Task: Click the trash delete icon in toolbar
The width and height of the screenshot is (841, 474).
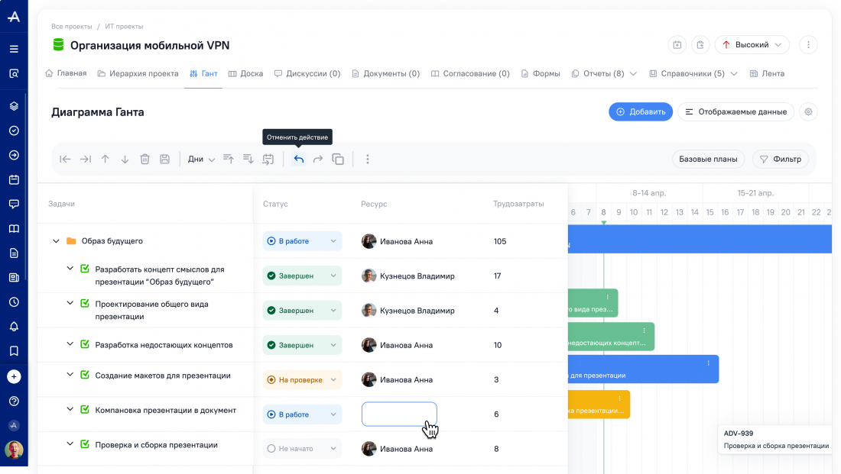Action: tap(144, 160)
